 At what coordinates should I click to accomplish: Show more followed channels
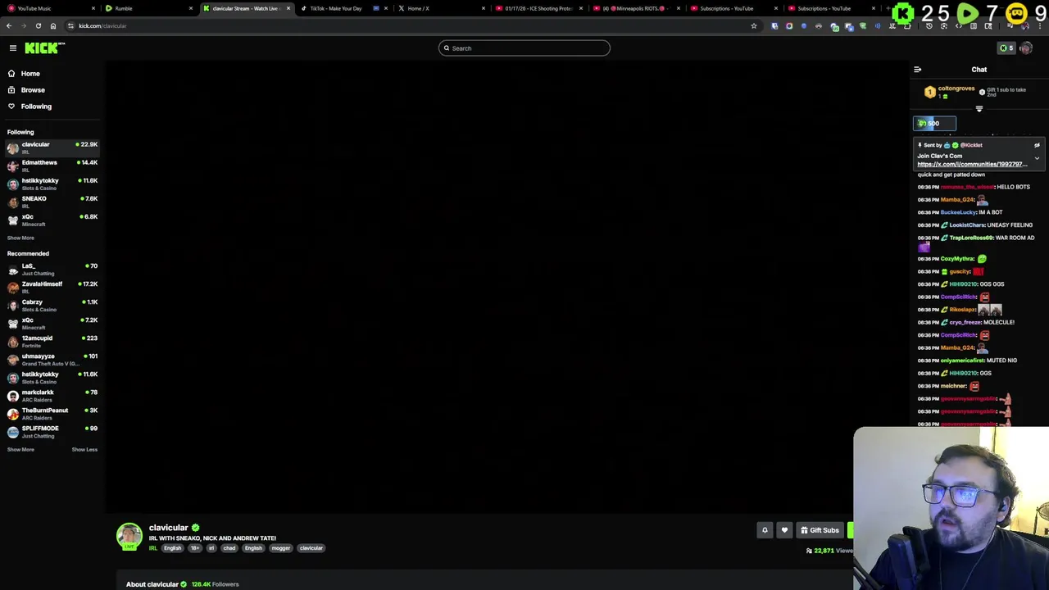point(20,238)
